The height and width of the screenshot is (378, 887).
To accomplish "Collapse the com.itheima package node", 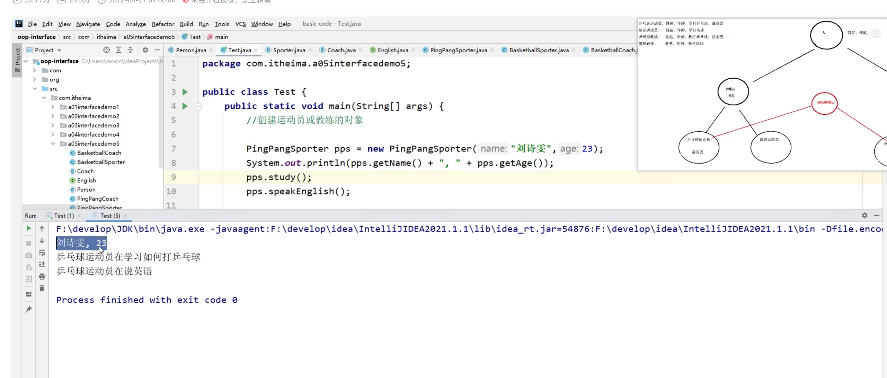I will (x=44, y=98).
